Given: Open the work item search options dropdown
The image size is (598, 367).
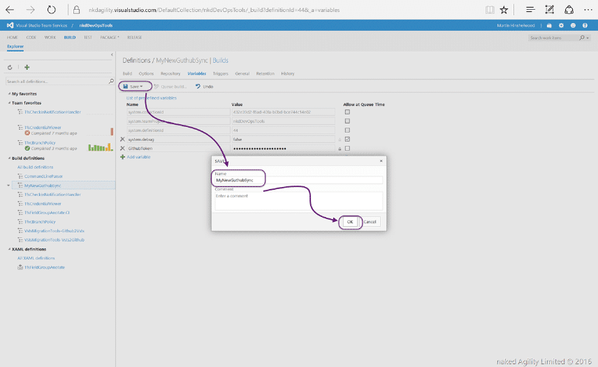Looking at the screenshot, I should tap(588, 38).
